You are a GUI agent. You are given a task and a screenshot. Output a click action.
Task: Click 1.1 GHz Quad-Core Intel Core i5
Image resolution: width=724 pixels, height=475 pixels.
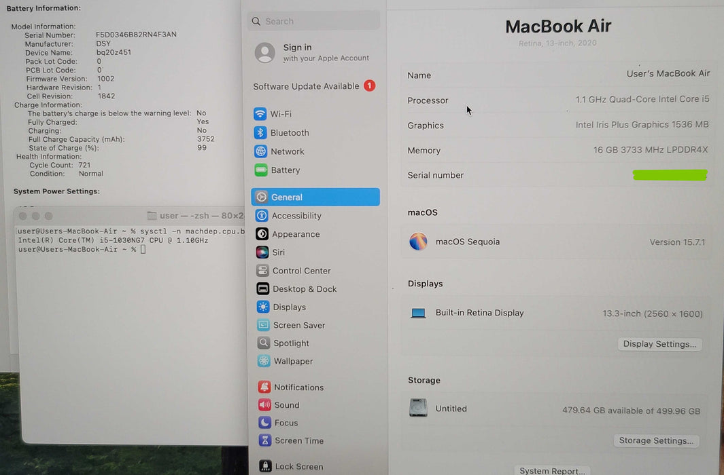(642, 99)
